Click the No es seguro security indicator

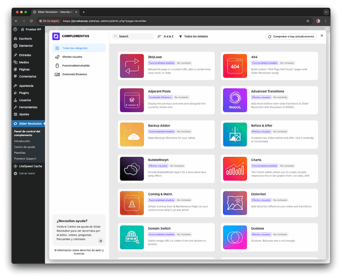[49, 21]
